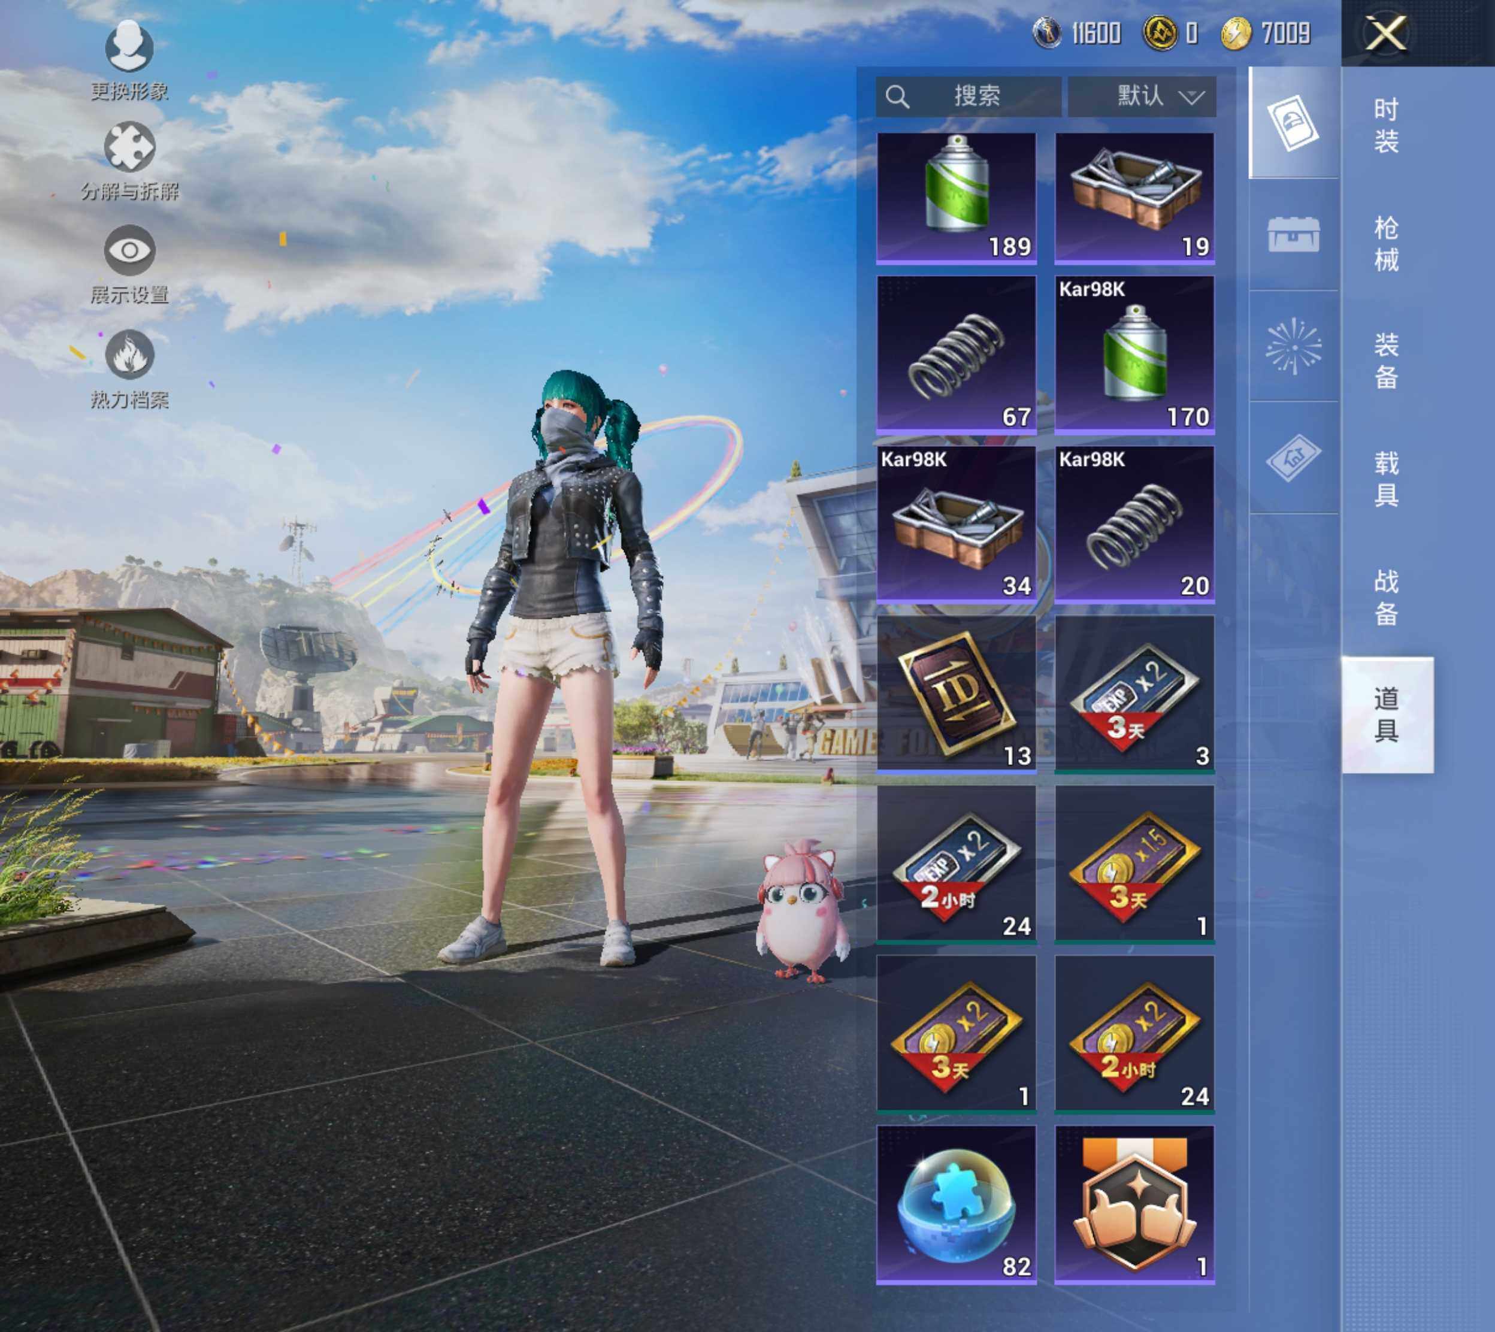1495x1332 pixels.
Task: Open the 更换形象 change avatar icon
Action: pyautogui.click(x=129, y=47)
